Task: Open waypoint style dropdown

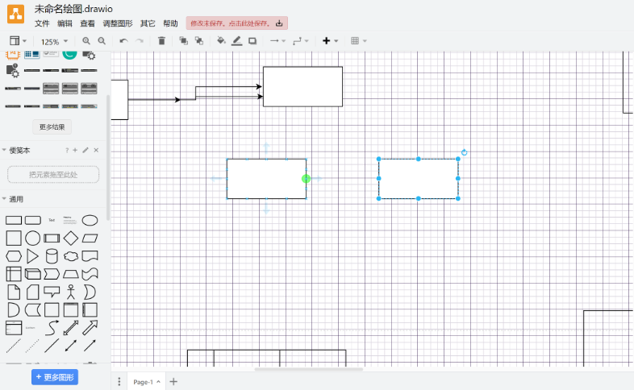Action: tap(300, 41)
